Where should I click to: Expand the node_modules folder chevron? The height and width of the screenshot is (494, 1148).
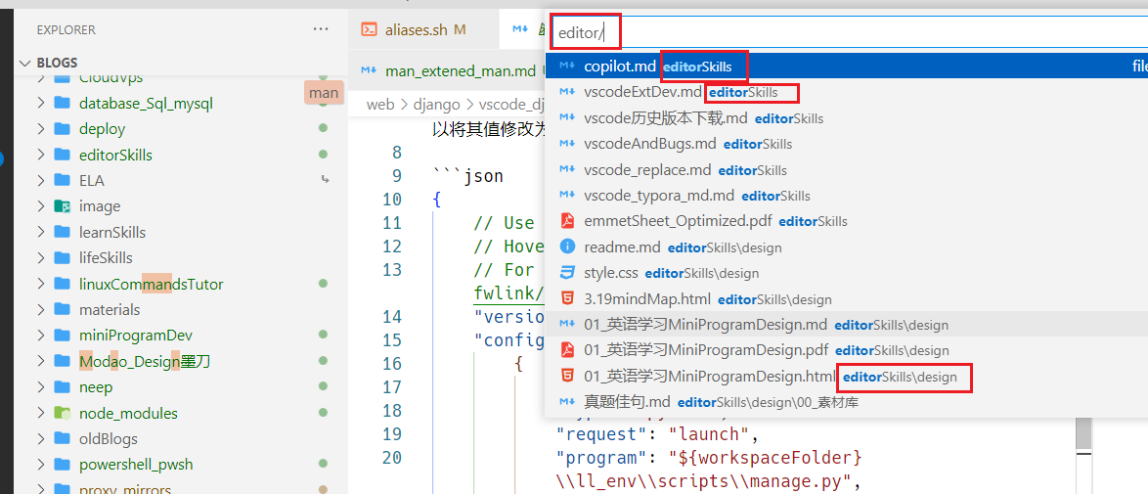pyautogui.click(x=41, y=414)
